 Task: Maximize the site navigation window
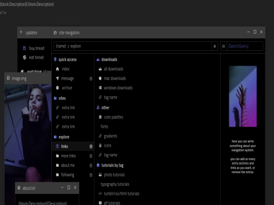coord(255,32)
